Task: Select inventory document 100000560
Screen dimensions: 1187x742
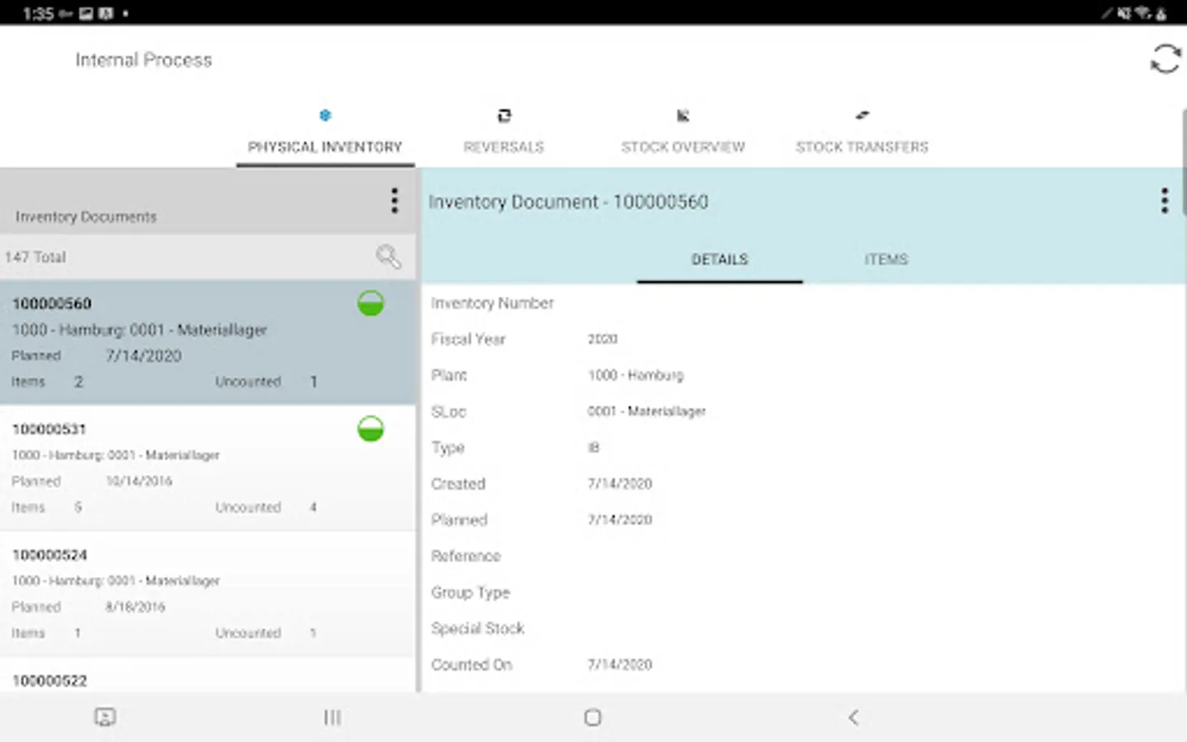Action: click(x=208, y=342)
